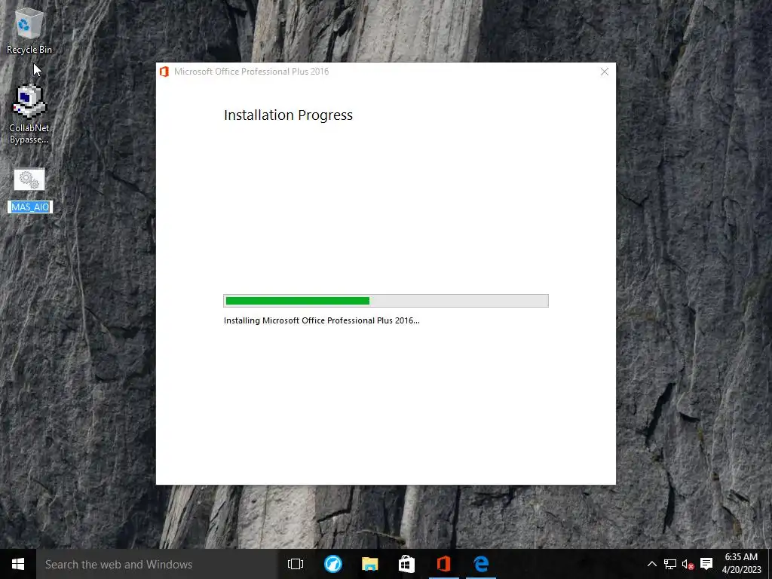Click the 'Search the web and Windows' box
This screenshot has height=579, width=772.
click(157, 564)
